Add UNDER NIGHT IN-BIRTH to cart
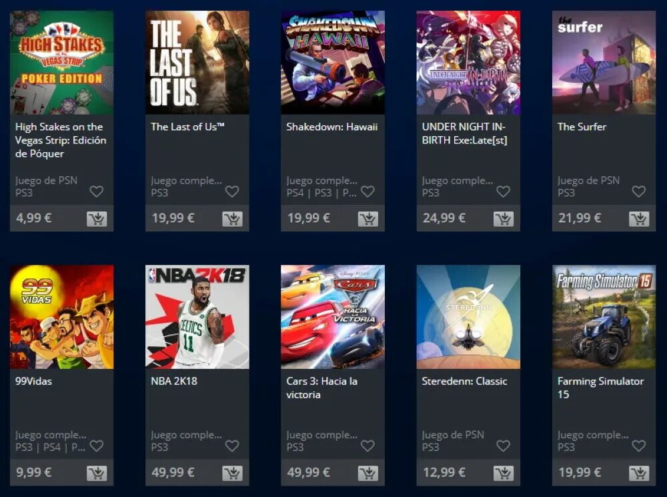This screenshot has width=667, height=497. pyautogui.click(x=504, y=219)
